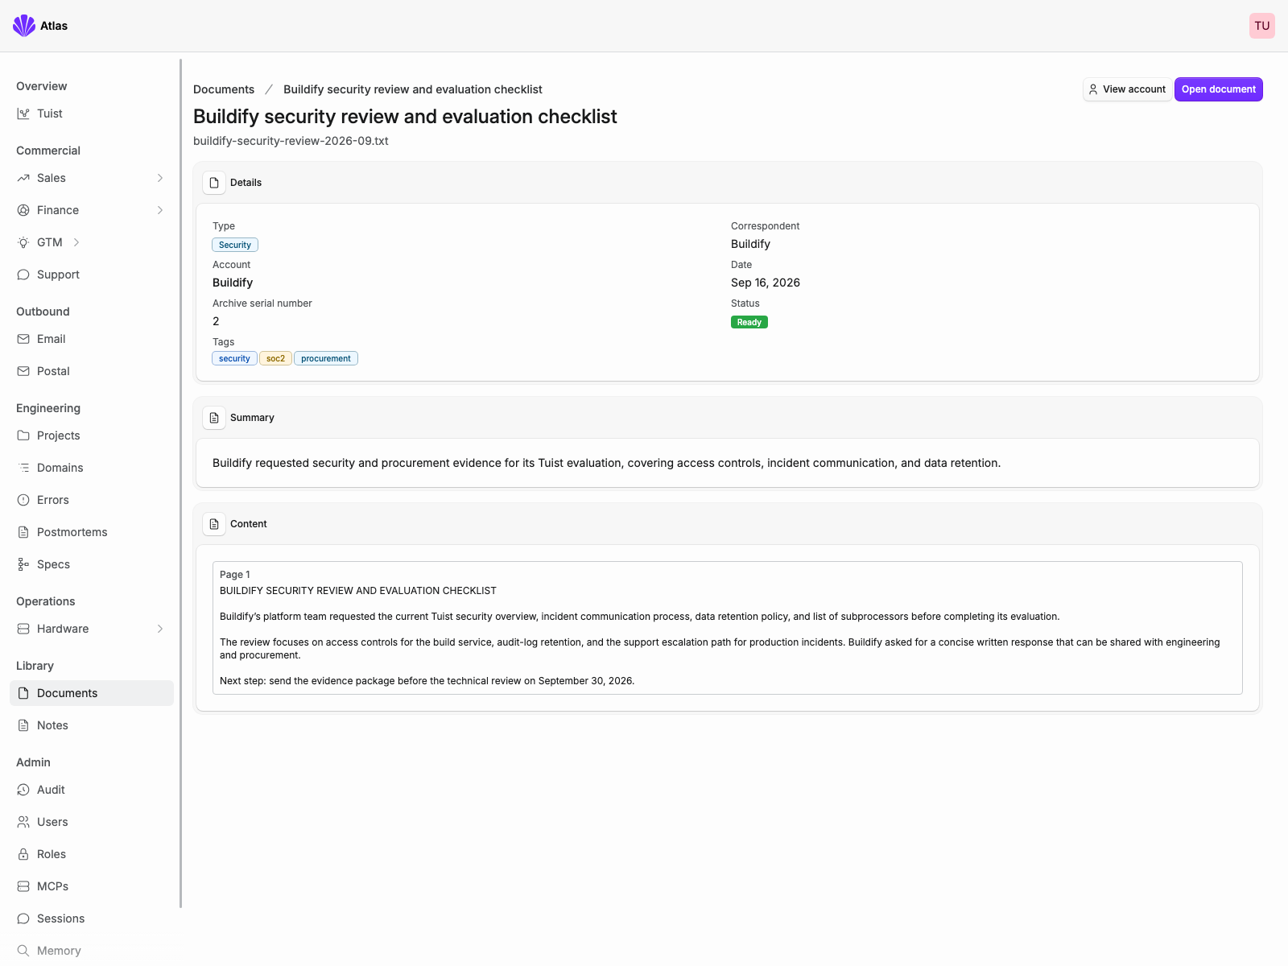Viewport: 1288px width, 966px height.
Task: Open Postmortems in Engineering section
Action: (92, 532)
